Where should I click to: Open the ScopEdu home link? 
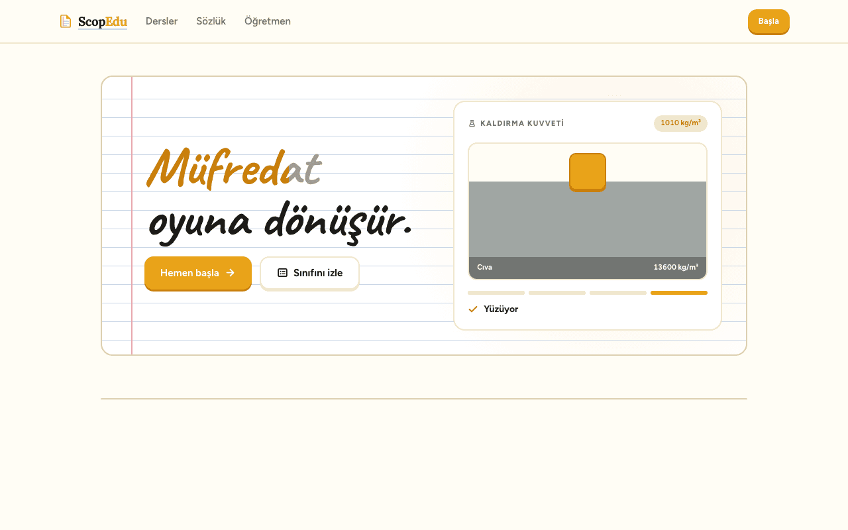click(93, 21)
